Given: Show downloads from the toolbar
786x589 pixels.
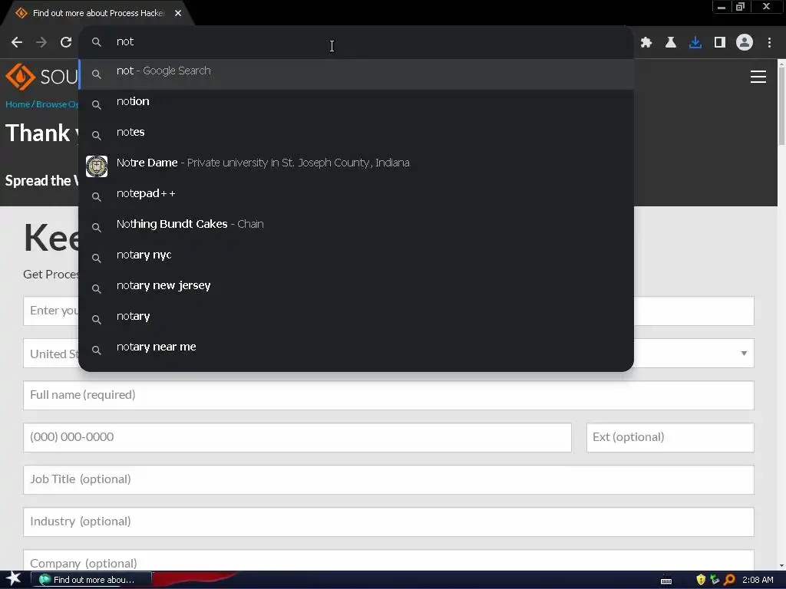Looking at the screenshot, I should (695, 43).
